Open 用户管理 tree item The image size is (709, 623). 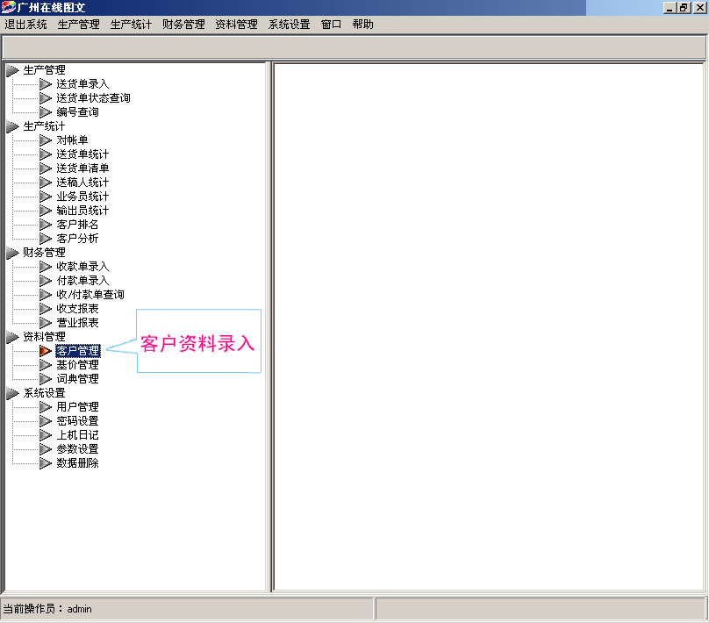point(77,406)
